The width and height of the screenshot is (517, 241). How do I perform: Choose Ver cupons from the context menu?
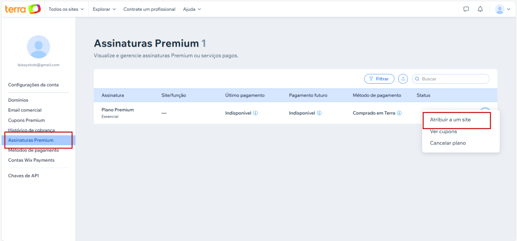(x=443, y=131)
